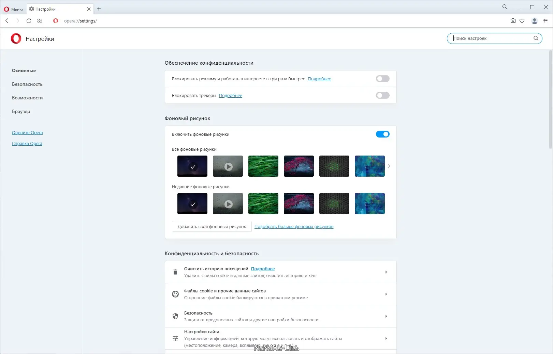Add page to bookmarks with heart icon
The width and height of the screenshot is (553, 354).
click(522, 21)
